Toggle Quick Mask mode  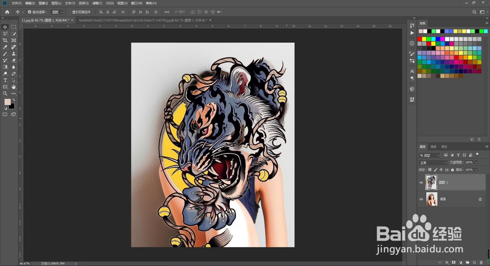coord(5,114)
